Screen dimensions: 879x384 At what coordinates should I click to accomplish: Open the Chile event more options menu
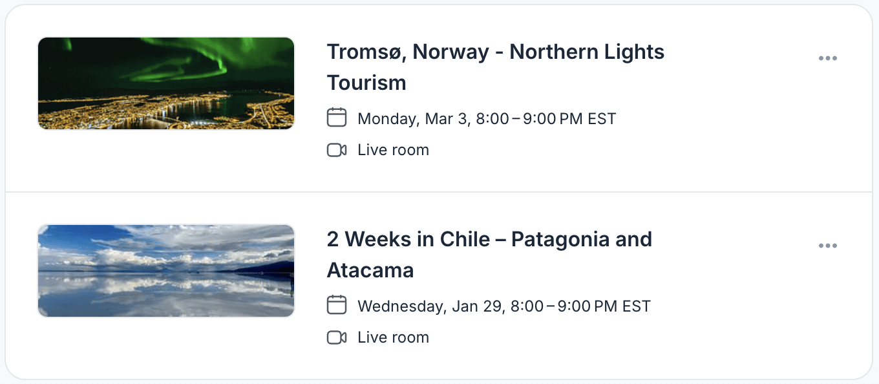[827, 246]
